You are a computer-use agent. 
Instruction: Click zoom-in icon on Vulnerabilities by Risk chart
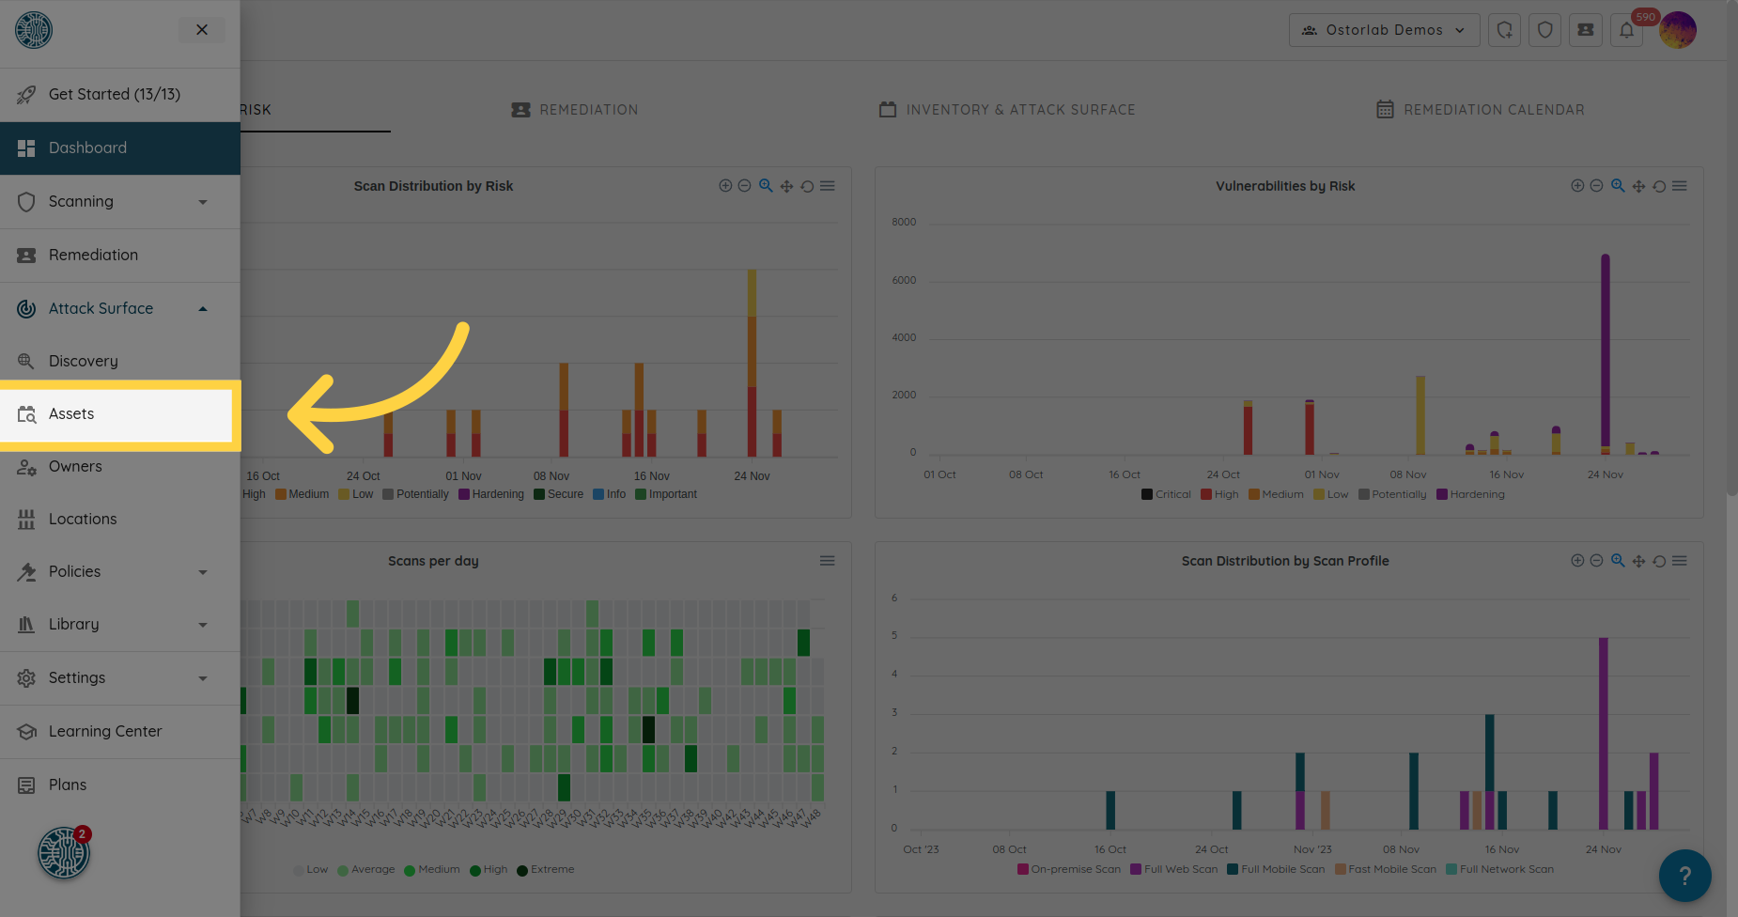(1577, 186)
